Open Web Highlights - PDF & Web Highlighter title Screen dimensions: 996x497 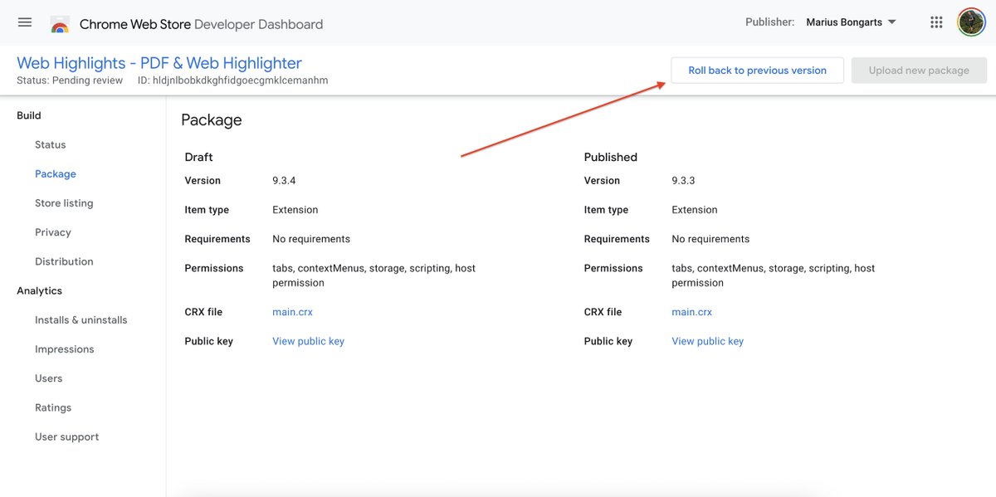pyautogui.click(x=159, y=63)
